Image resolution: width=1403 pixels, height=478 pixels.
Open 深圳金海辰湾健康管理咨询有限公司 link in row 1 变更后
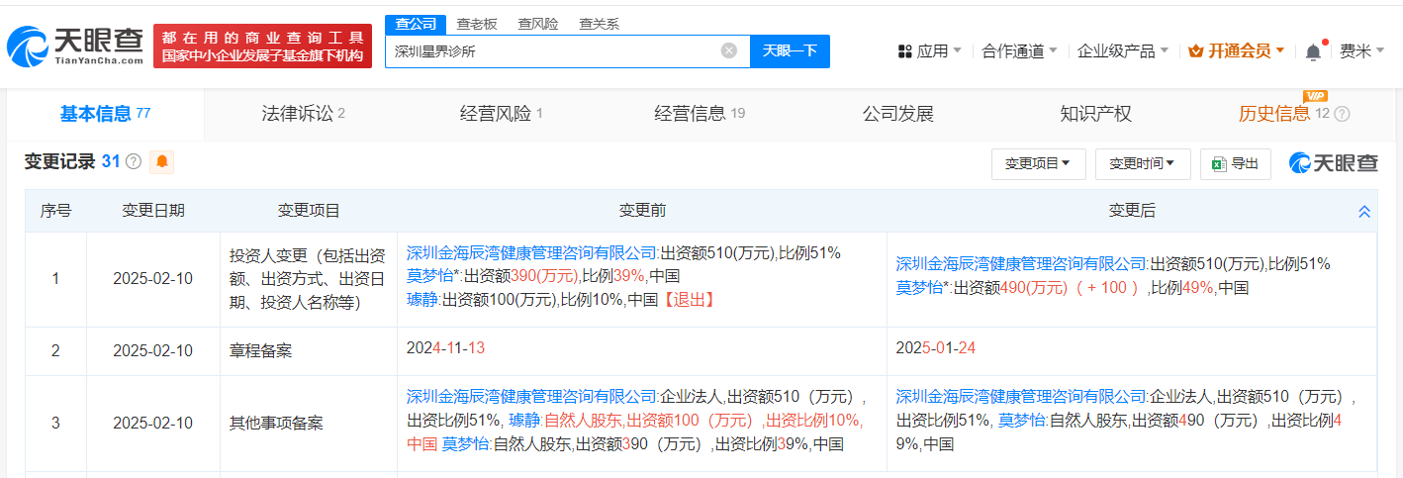1021,264
